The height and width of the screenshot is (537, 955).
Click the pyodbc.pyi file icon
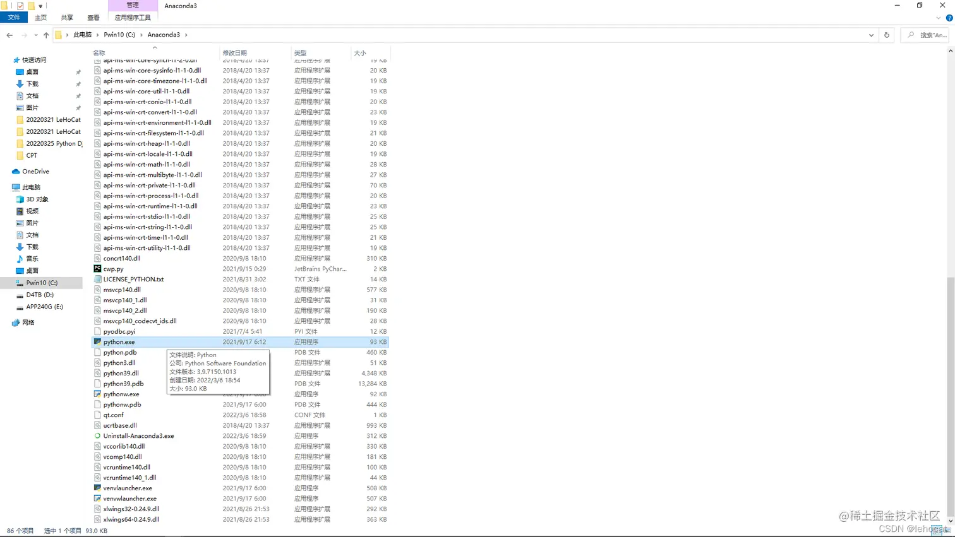pyautogui.click(x=97, y=331)
